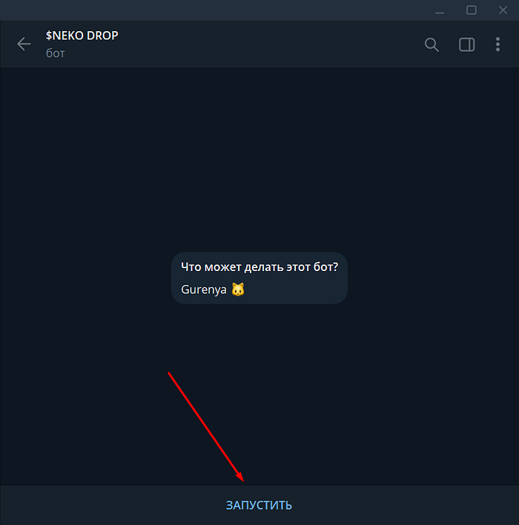Go back using the left arrow
The height and width of the screenshot is (525, 519).
point(24,44)
